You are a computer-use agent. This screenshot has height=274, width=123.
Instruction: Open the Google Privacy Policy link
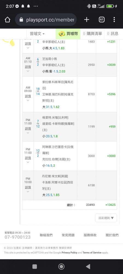(69, 253)
